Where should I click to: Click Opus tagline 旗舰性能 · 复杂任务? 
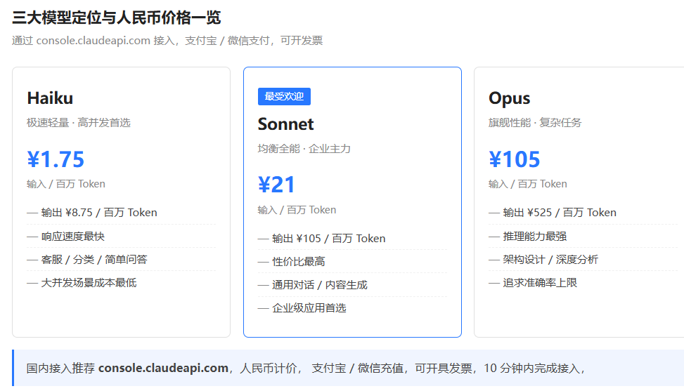click(x=535, y=123)
